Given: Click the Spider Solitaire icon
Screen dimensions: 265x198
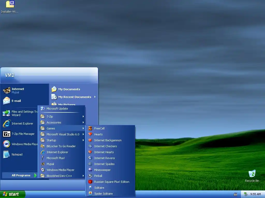Looking at the screenshot, I should click(x=90, y=193).
